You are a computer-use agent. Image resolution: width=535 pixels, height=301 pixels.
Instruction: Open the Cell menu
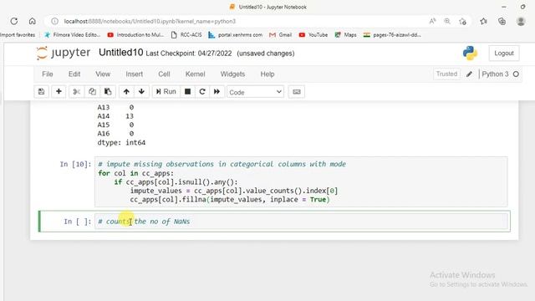point(164,74)
